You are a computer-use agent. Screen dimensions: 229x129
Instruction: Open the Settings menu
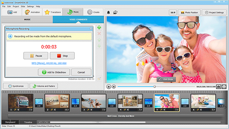(30, 6)
